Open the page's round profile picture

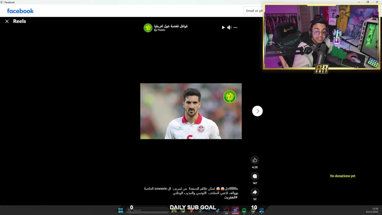point(148,28)
